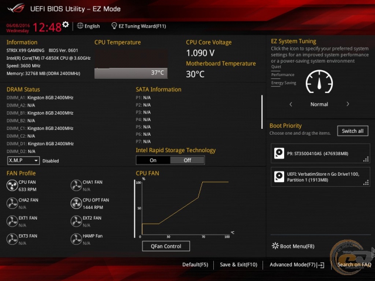Click the CPU FAN curve graph
The height and width of the screenshot is (281, 375).
pyautogui.click(x=185, y=207)
